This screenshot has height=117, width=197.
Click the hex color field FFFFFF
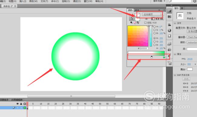click(144, 48)
